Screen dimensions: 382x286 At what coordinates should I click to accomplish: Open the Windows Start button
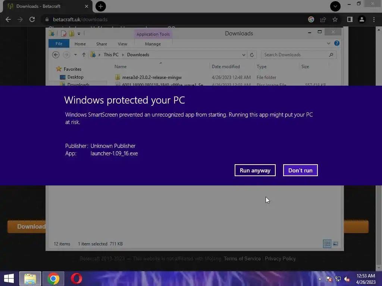click(9, 279)
